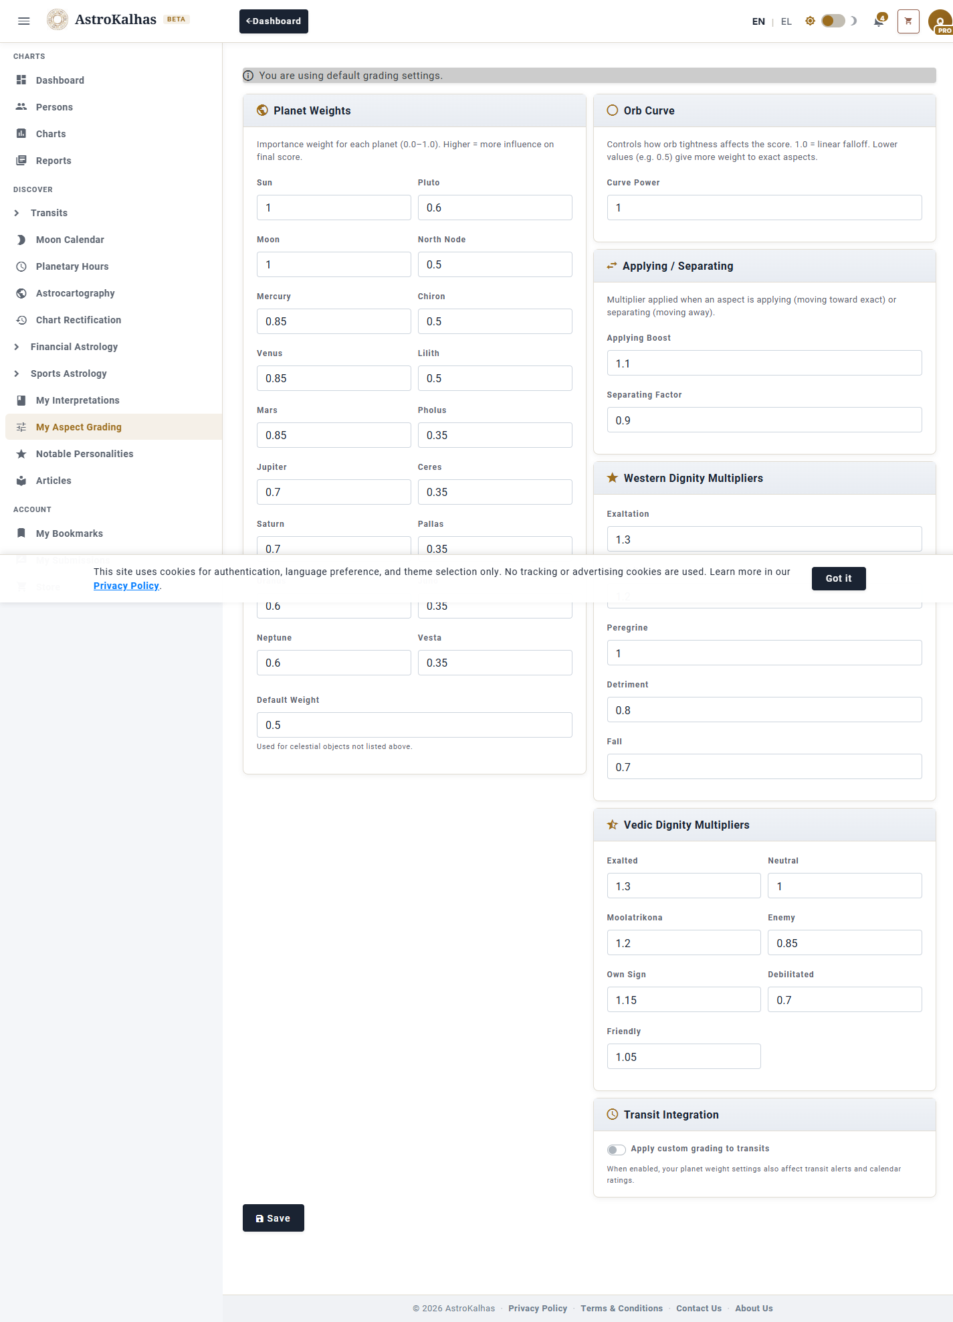Viewport: 953px width, 1322px height.
Task: Toggle the dark mode theme switch
Action: 833,21
